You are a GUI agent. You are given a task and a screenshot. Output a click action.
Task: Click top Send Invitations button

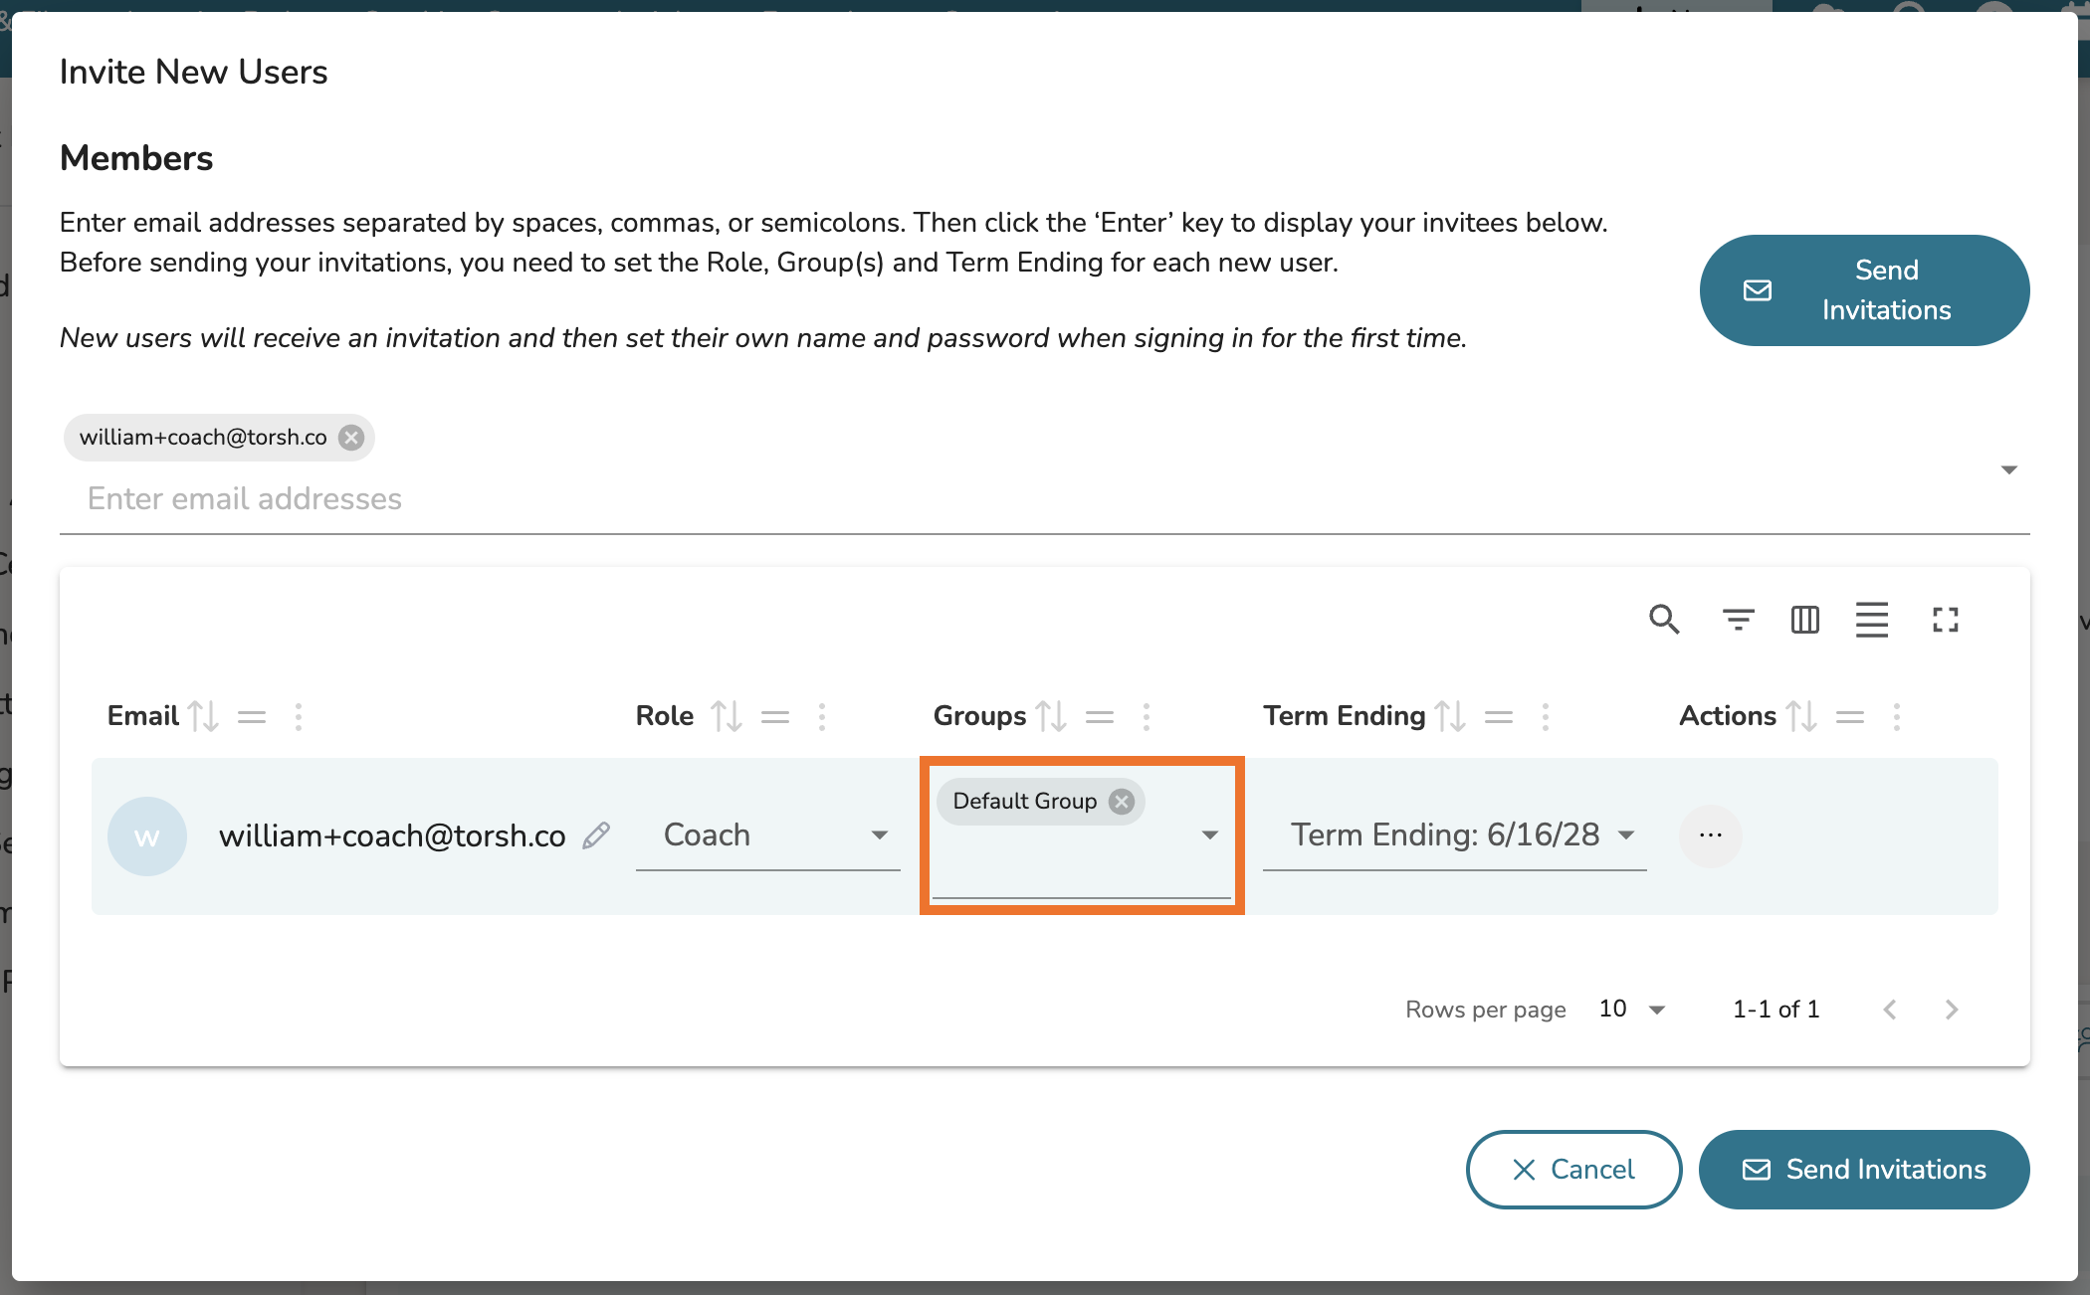coord(1864,290)
